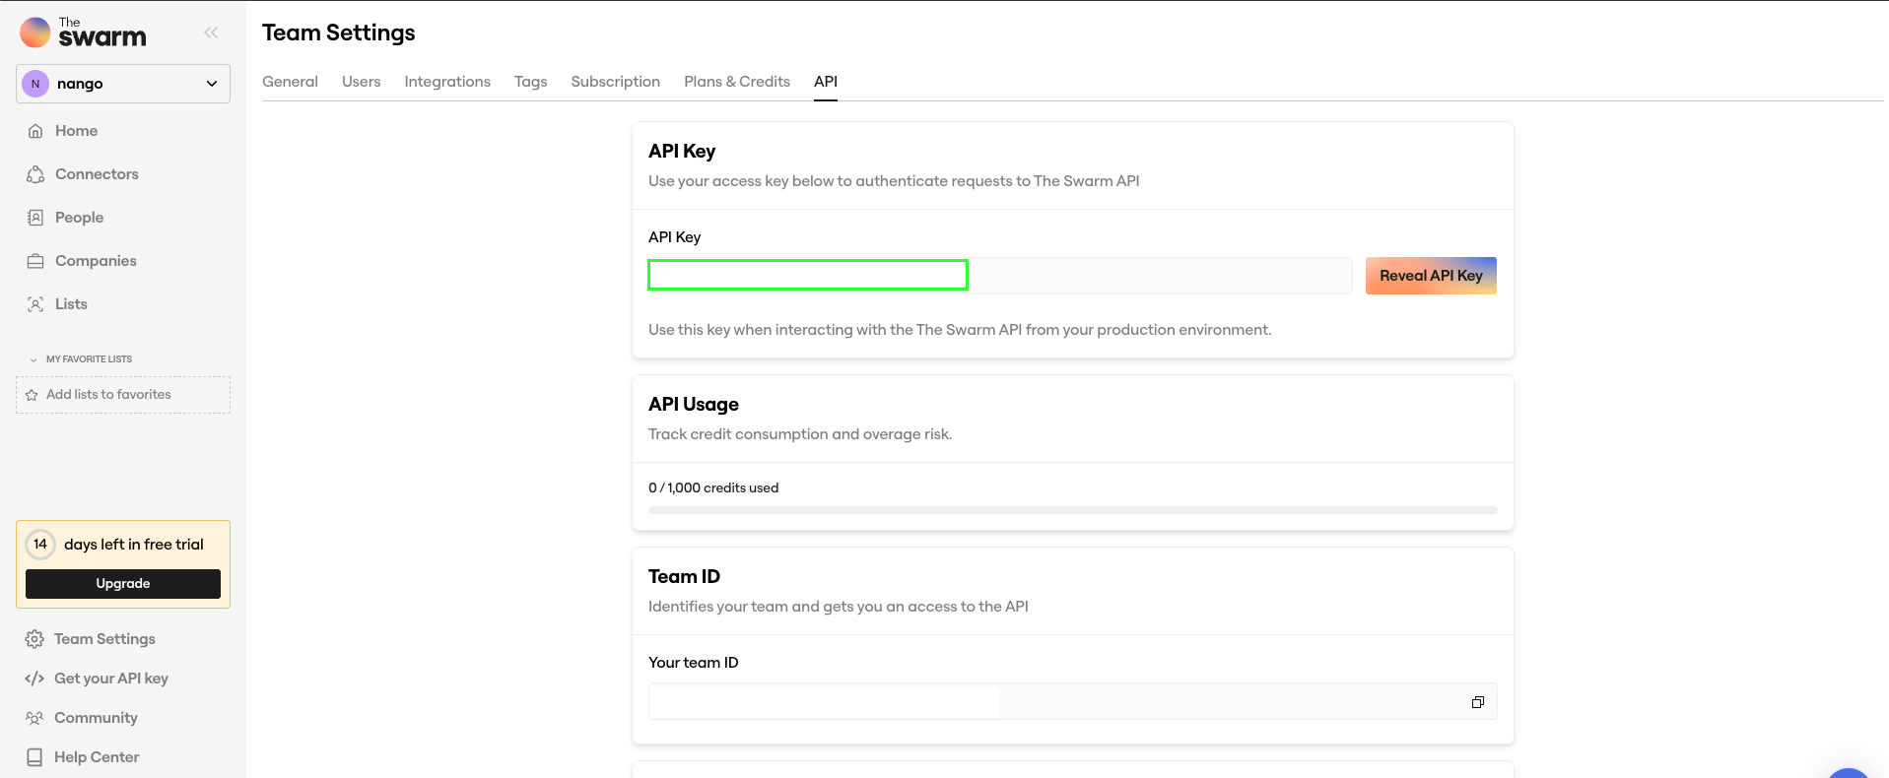Open Connectors via its sidebar icon
1889x778 pixels.
point(35,174)
